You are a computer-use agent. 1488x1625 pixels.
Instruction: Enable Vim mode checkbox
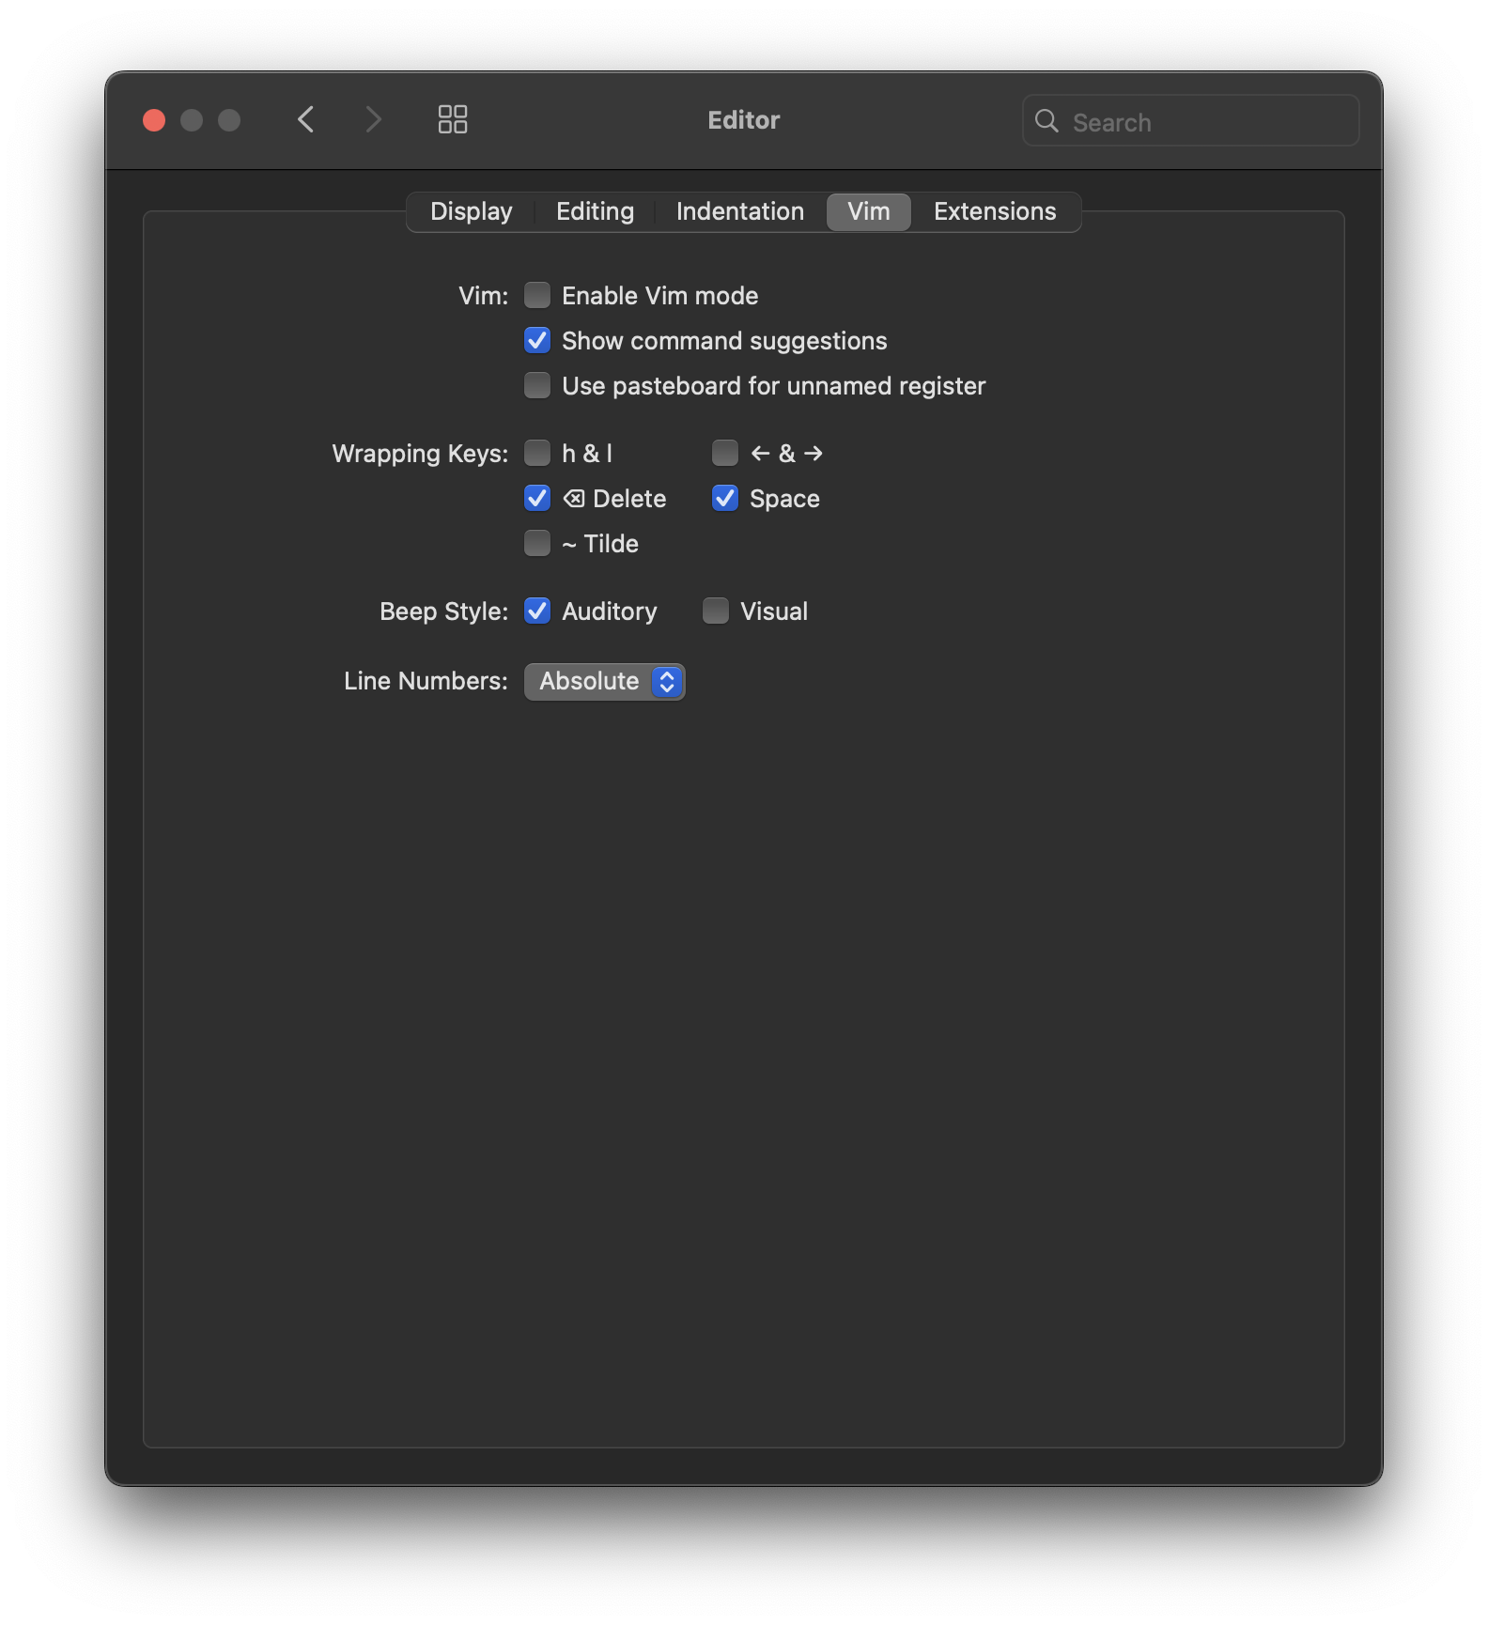pos(537,295)
